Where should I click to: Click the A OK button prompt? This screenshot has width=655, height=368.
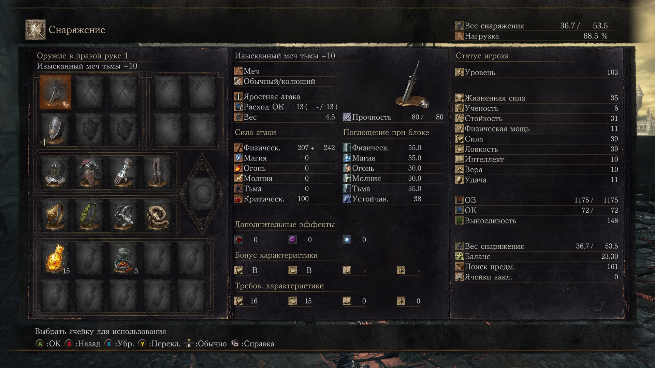tap(48, 344)
